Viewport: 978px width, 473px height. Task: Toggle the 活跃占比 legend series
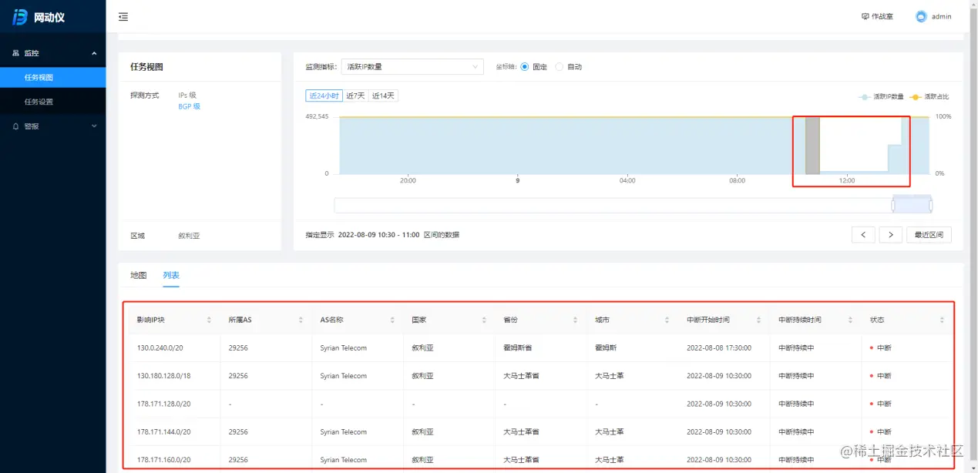pos(929,97)
